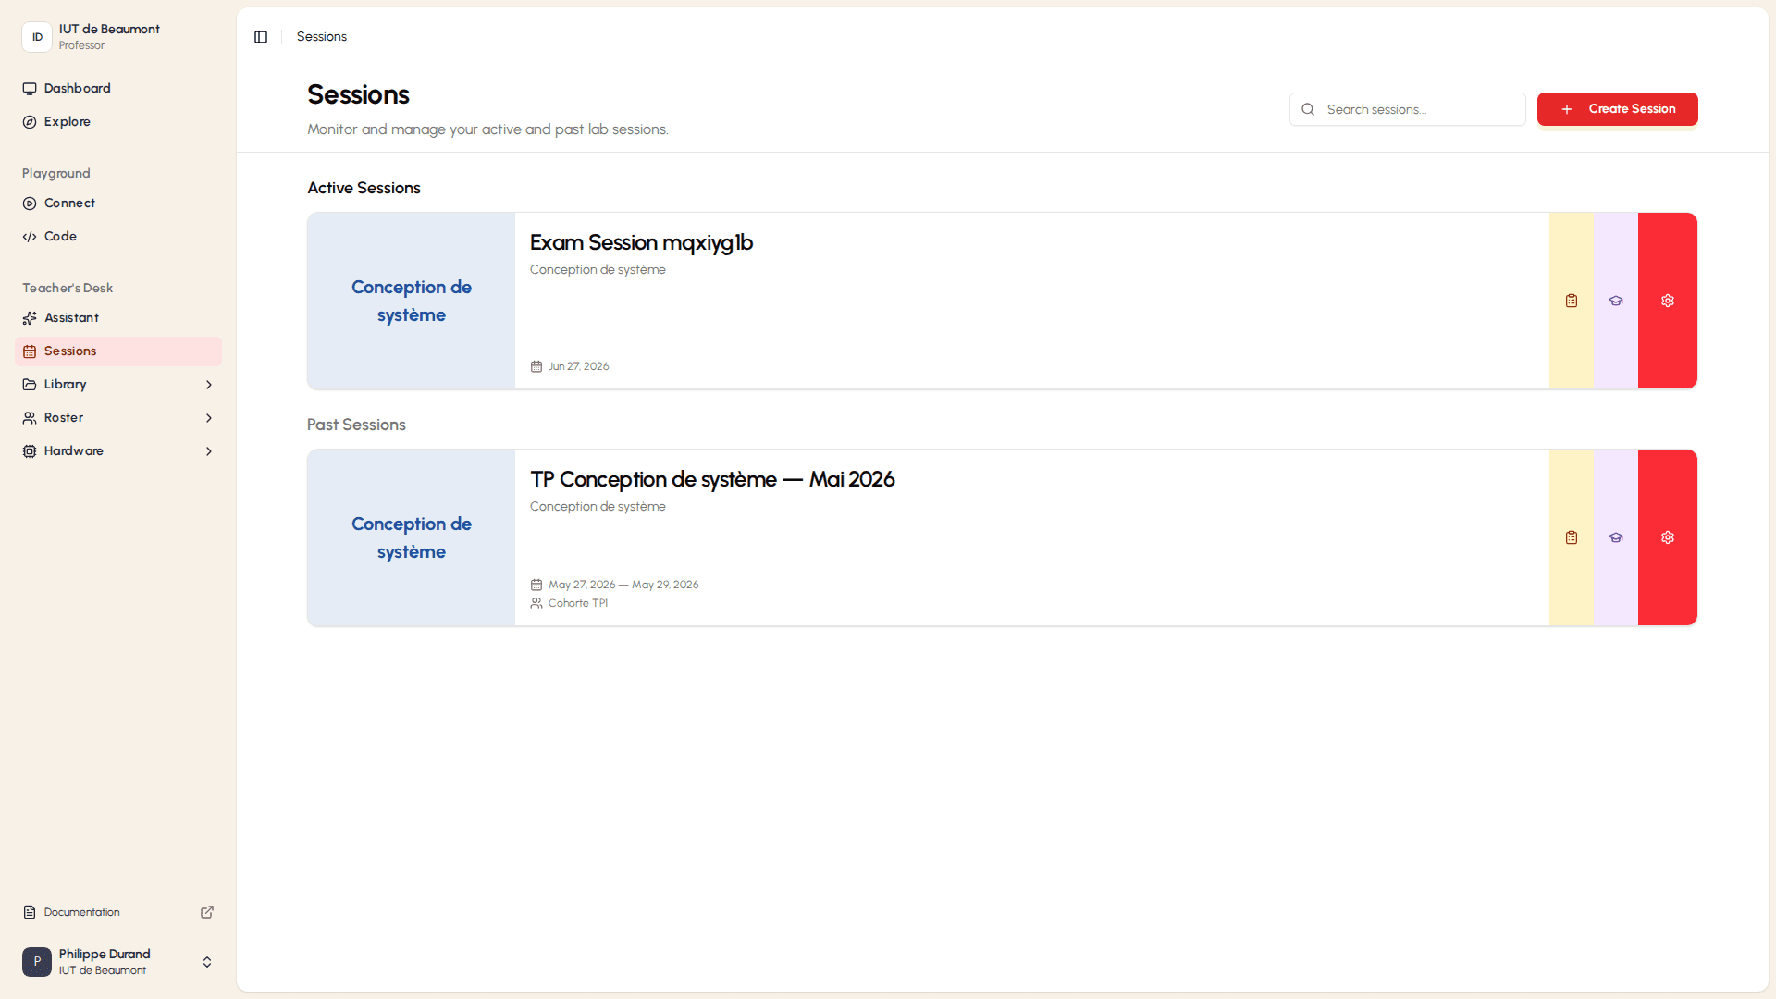Screen dimensions: 1776x999
Task: Open the Code playground
Action: coord(118,237)
